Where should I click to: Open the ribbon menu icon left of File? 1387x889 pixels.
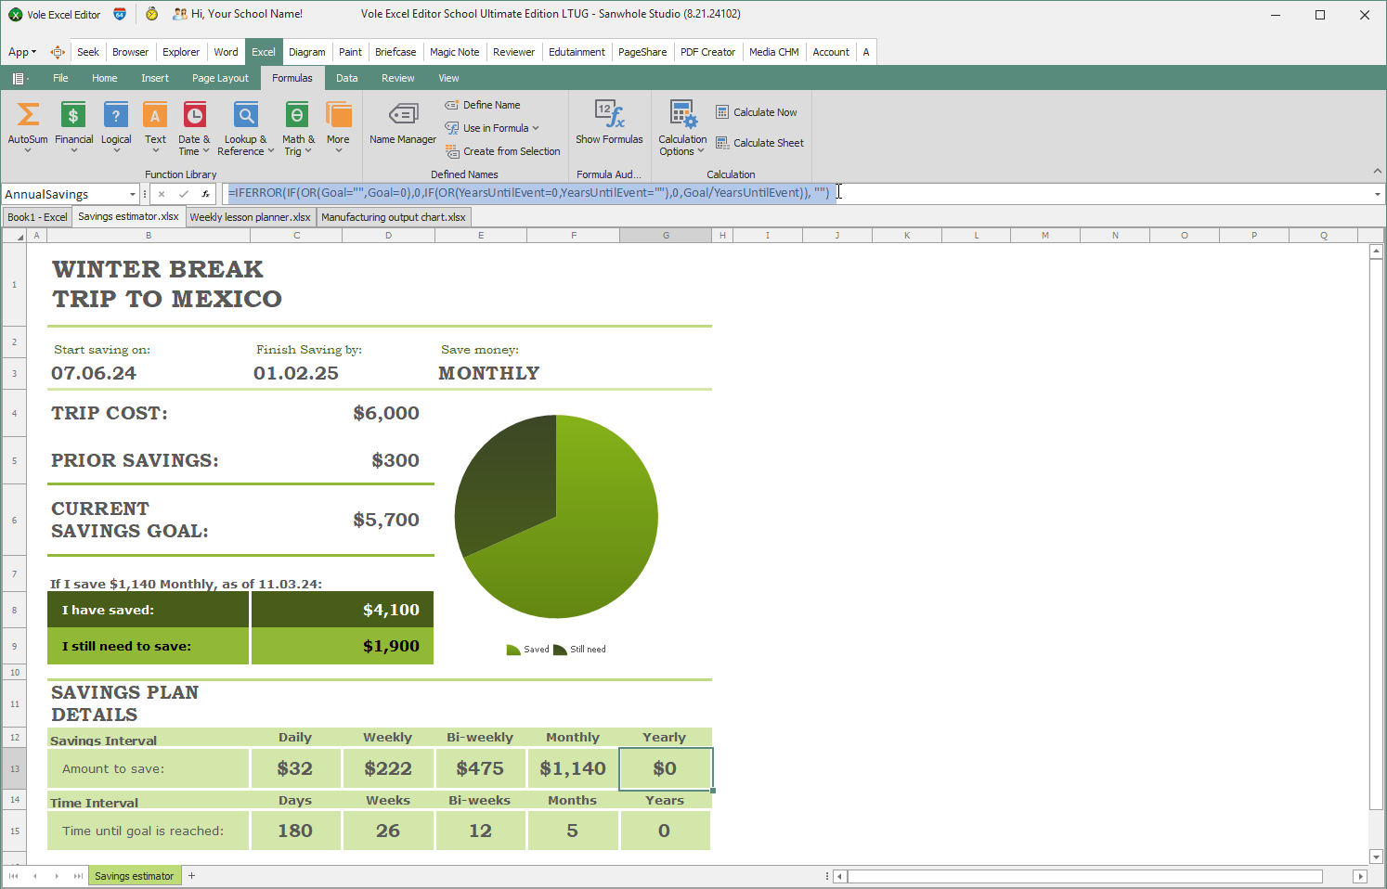coord(19,78)
